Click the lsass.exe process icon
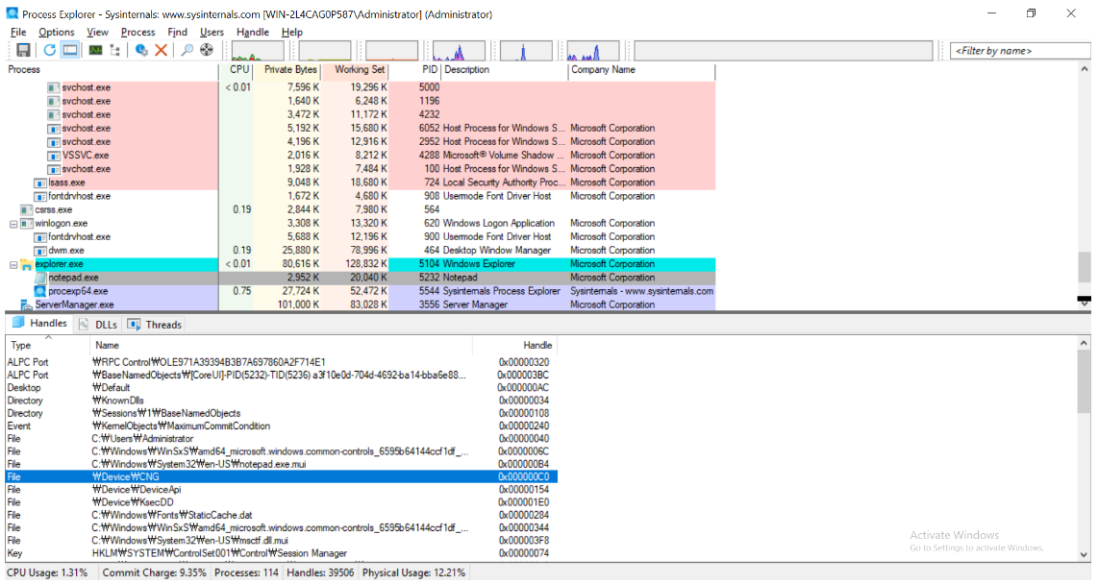 coord(40,183)
